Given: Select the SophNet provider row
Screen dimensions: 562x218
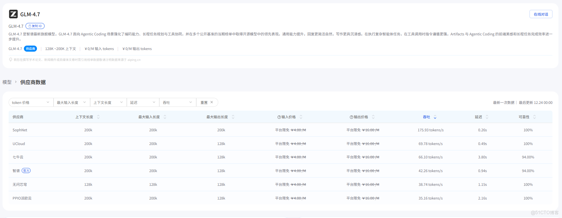Looking at the screenshot, I should tap(280, 130).
